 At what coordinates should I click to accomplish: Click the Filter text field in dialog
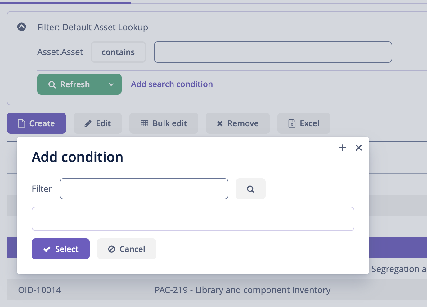click(144, 189)
